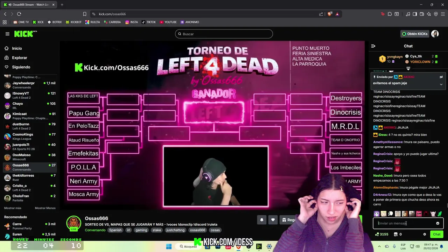
Task: Click 'Mostrar Menos' in following list
Action: pos(45,208)
